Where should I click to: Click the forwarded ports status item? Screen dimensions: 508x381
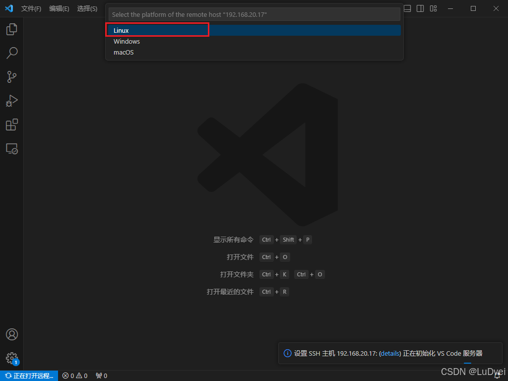101,376
